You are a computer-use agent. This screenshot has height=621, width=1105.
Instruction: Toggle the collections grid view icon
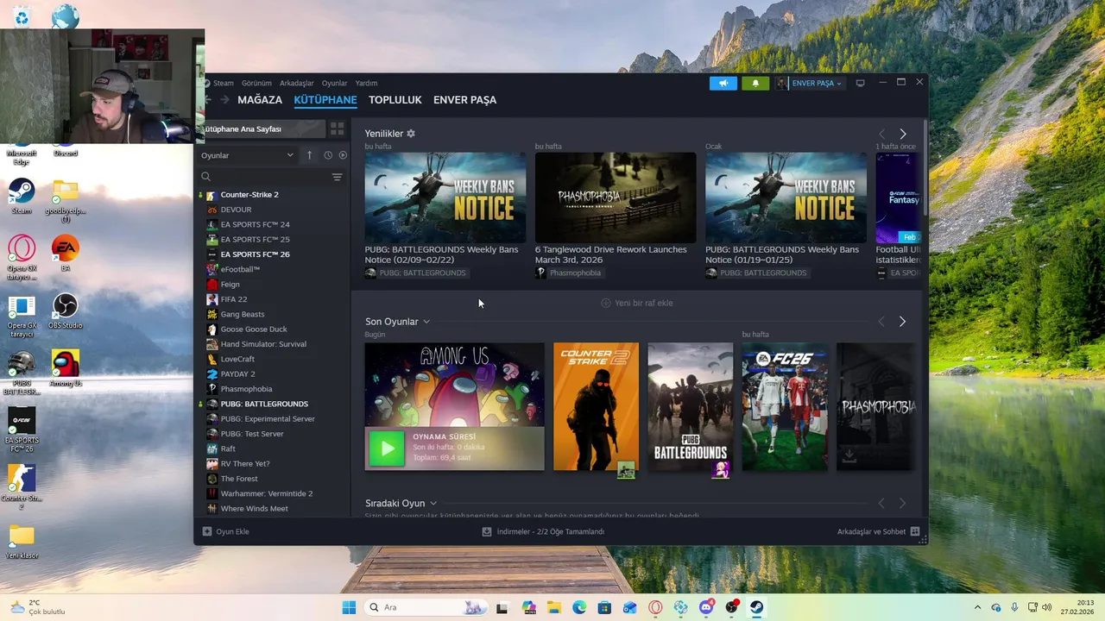337,129
